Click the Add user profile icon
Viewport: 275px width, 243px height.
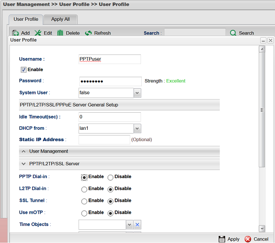16,33
